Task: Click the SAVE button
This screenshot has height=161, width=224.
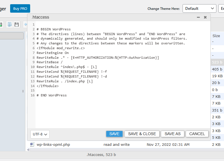Action: pyautogui.click(x=114, y=134)
